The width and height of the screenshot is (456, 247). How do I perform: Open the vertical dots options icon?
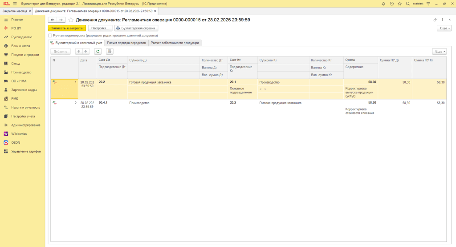coord(443,20)
